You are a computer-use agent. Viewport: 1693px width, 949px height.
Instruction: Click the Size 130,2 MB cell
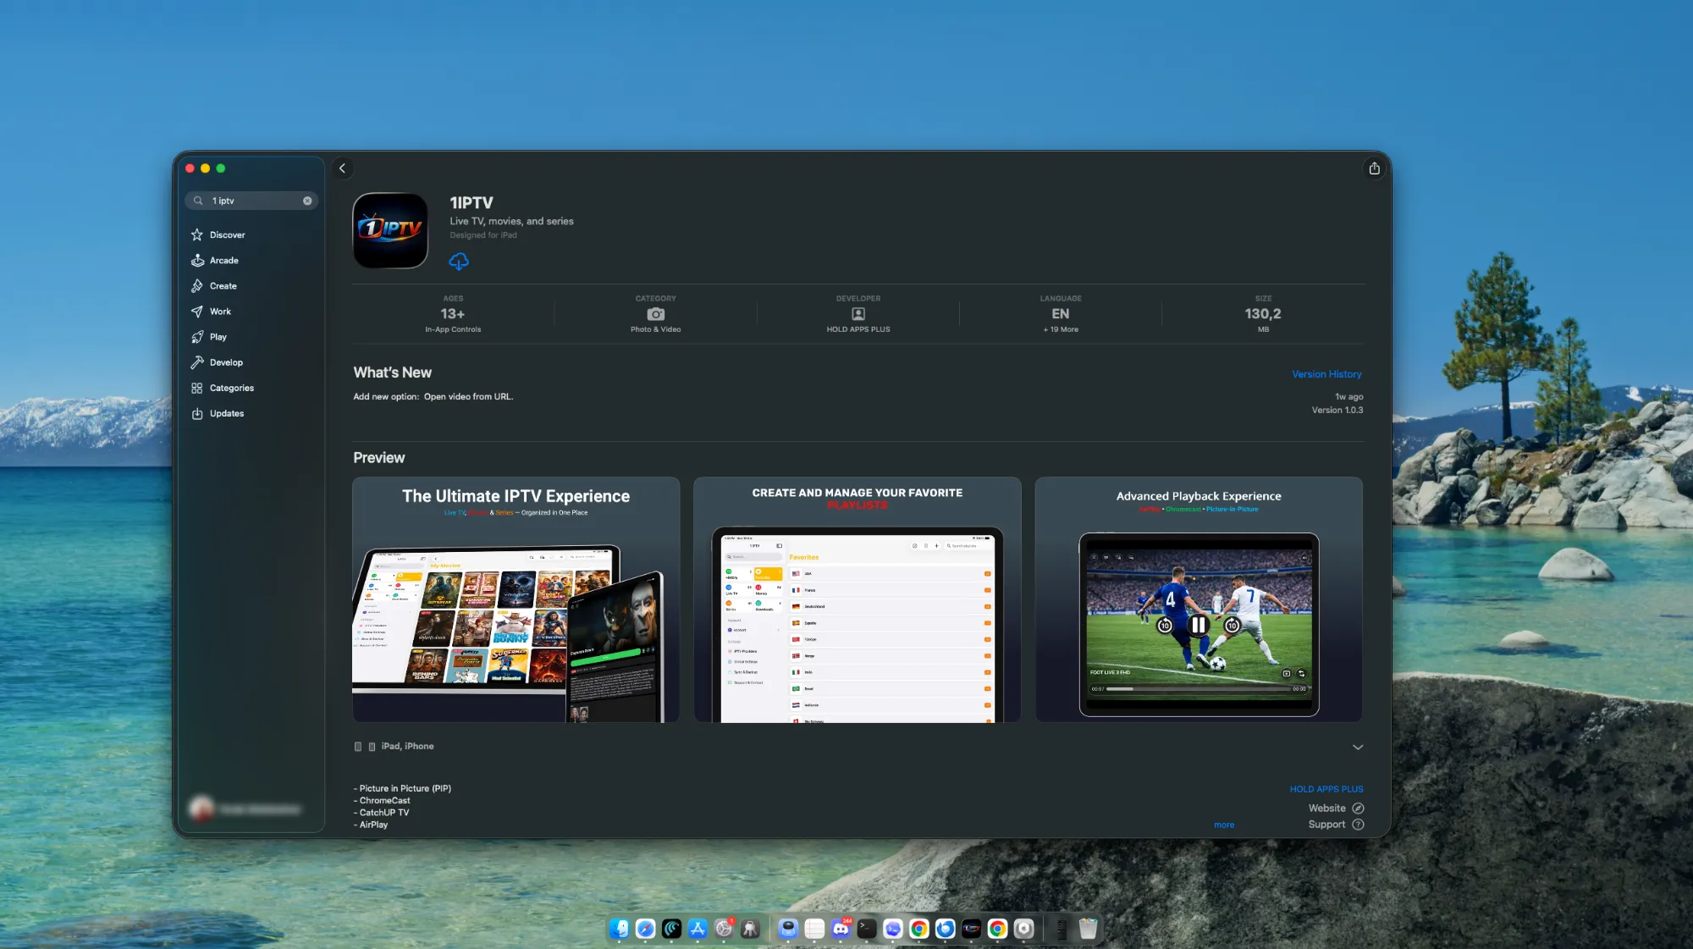pos(1263,314)
